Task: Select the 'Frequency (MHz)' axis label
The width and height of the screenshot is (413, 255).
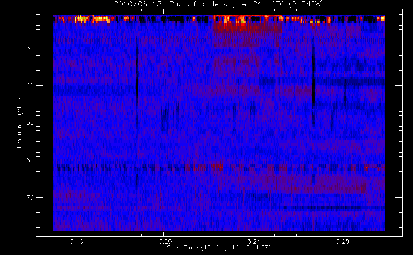Action: coord(20,123)
